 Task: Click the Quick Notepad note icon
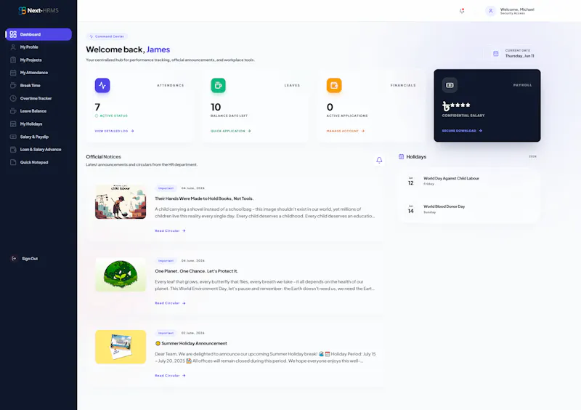coord(13,162)
